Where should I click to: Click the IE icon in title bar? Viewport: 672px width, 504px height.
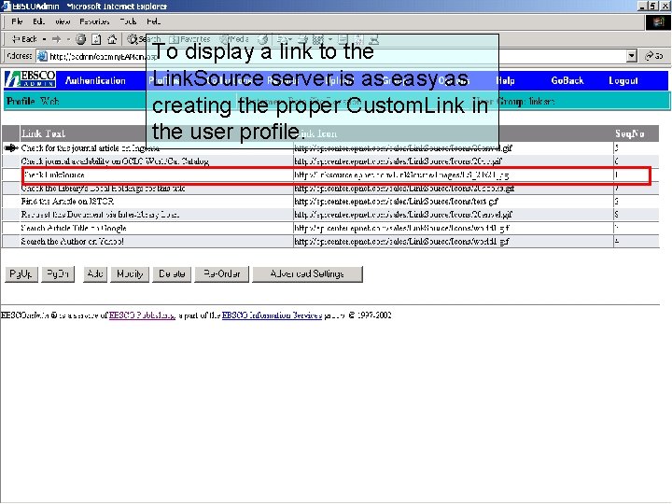[6, 6]
